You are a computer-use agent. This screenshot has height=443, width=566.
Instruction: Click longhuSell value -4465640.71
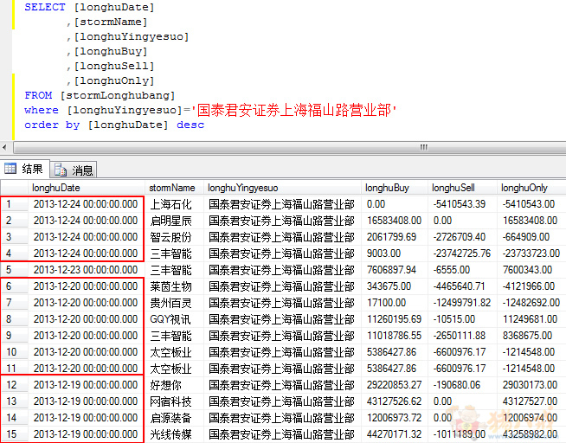[460, 286]
